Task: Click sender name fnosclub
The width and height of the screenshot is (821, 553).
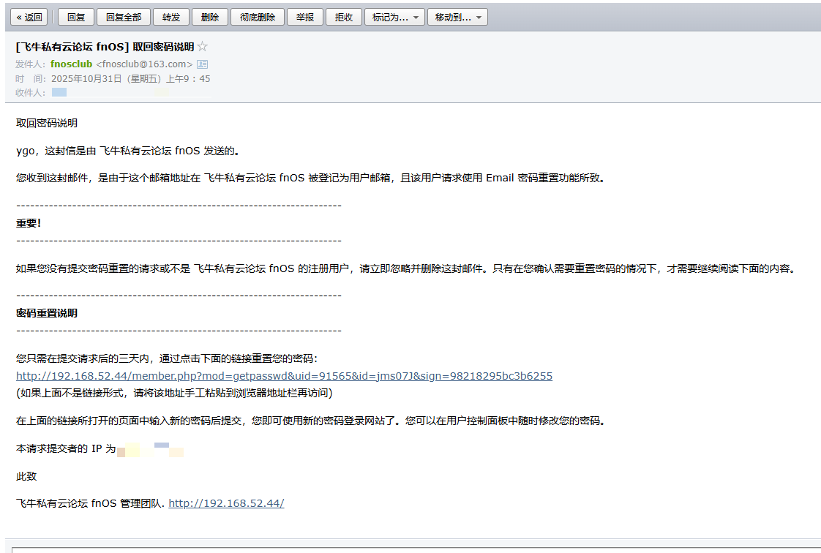Action: [x=71, y=64]
